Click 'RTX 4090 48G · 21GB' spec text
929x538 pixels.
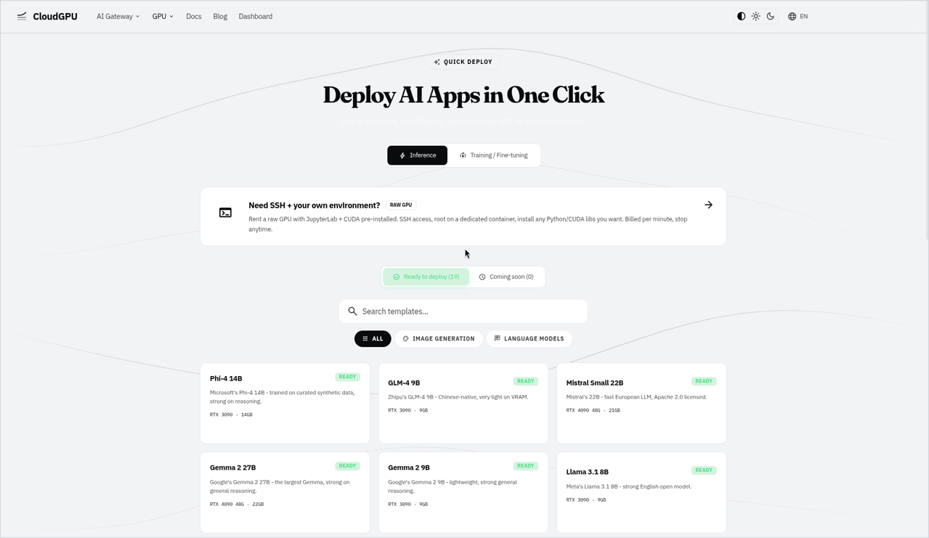(593, 410)
